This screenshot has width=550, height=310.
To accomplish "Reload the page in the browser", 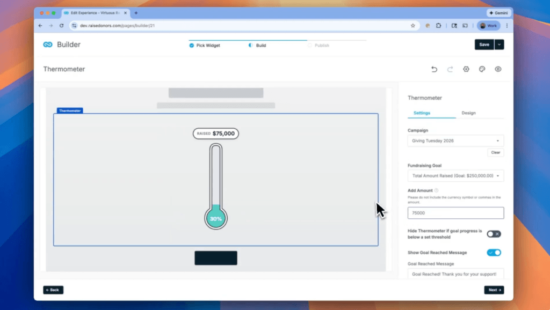I will coord(61,26).
